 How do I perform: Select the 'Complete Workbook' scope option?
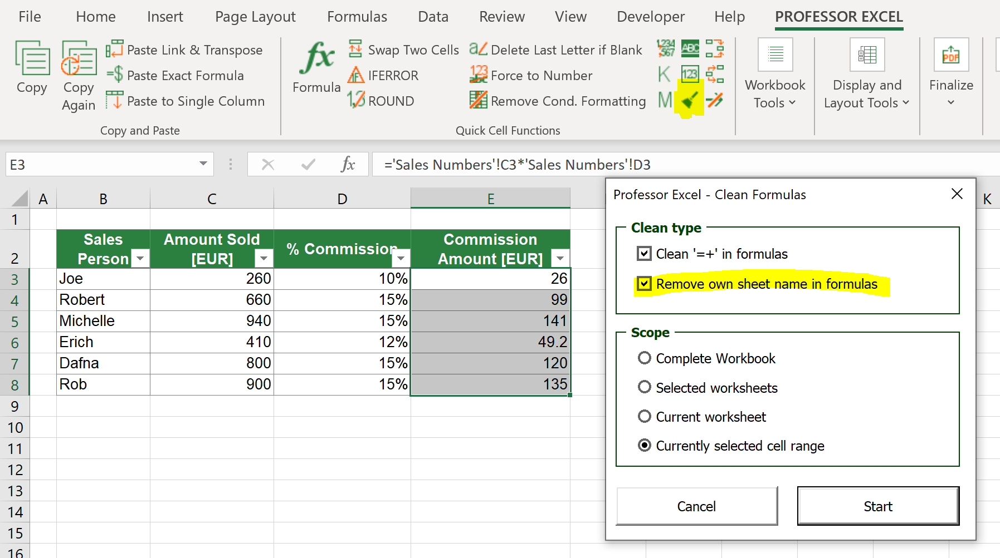[645, 358]
